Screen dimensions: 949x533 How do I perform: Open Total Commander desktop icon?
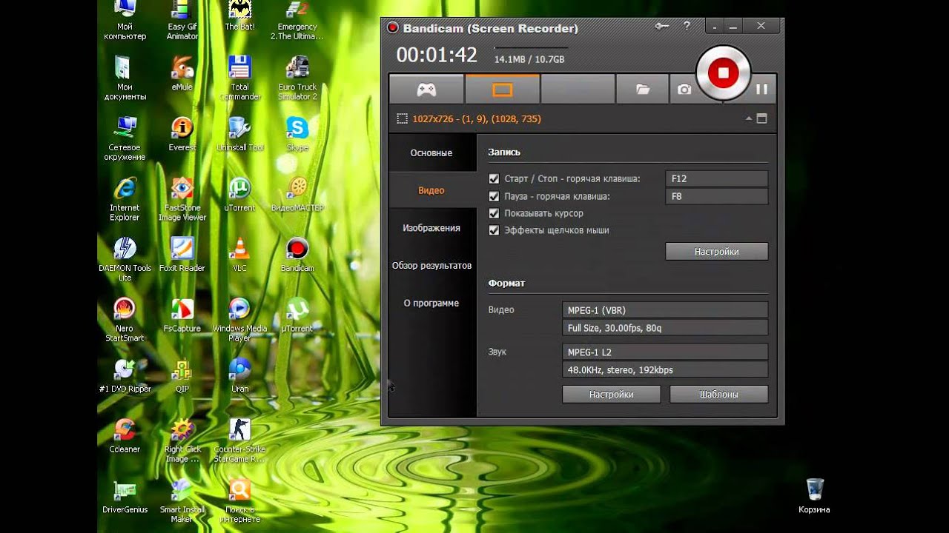coord(239,78)
